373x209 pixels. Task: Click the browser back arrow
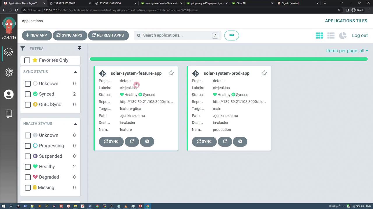4,10
